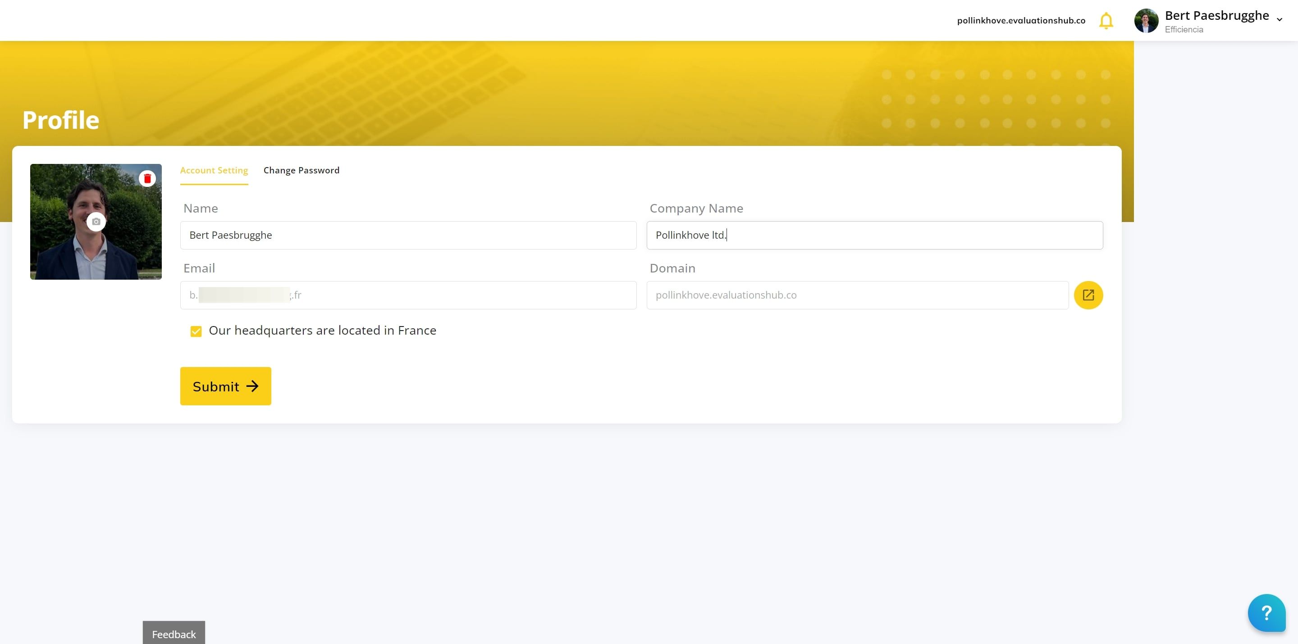The image size is (1298, 644).
Task: Switch to Account Setting tab
Action: tap(214, 170)
